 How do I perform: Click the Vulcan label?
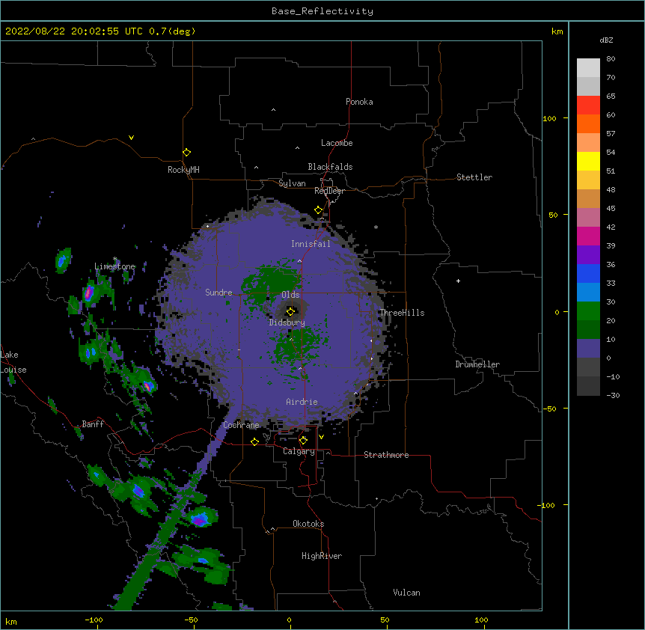click(406, 593)
